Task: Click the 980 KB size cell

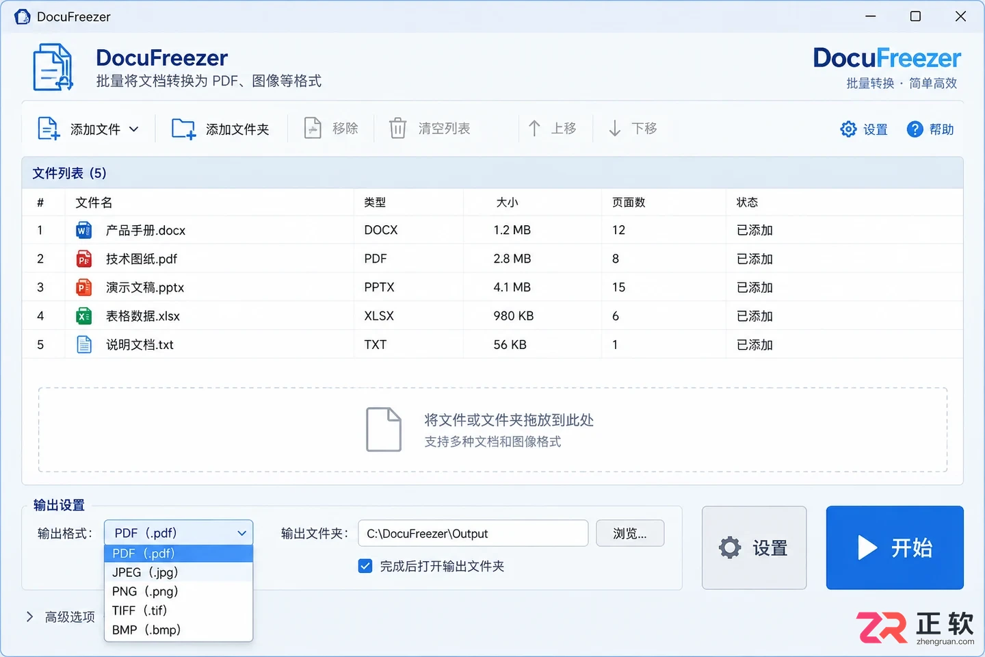Action: coord(514,316)
